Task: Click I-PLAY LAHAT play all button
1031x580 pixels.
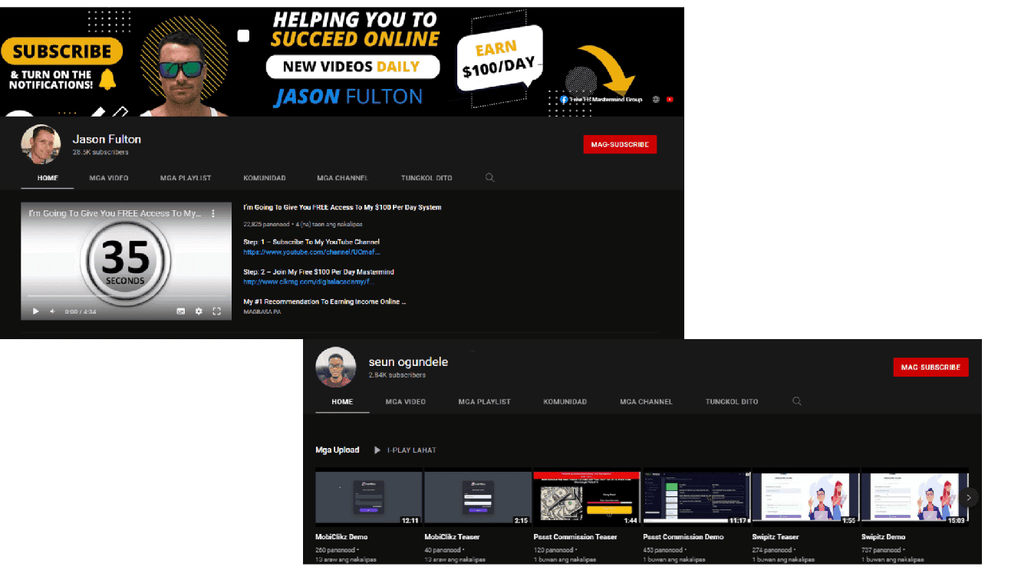Action: point(405,450)
